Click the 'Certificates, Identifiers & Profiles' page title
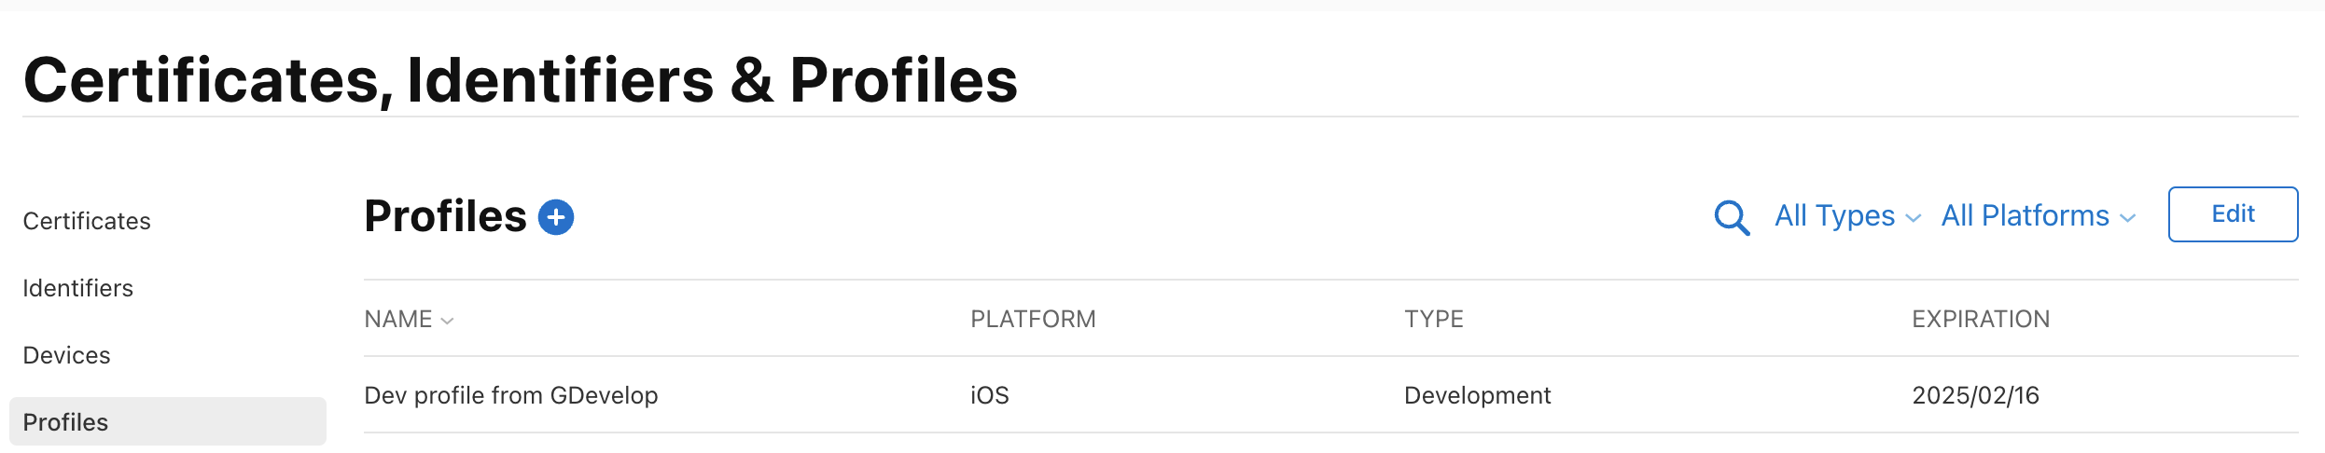The width and height of the screenshot is (2325, 453). [x=521, y=80]
